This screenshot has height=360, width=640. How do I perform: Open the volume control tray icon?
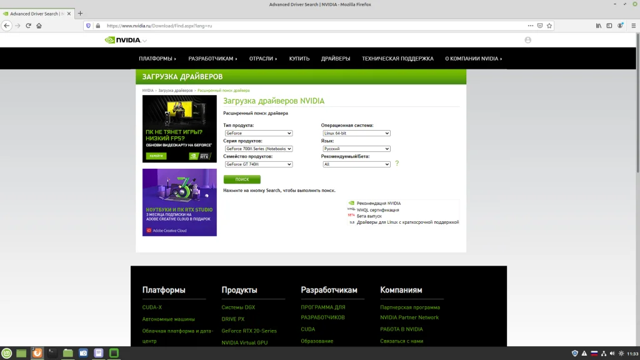612,354
